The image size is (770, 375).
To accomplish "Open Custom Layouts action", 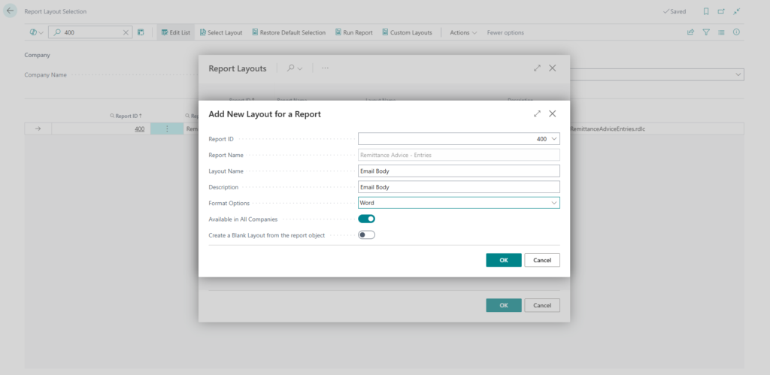I will click(x=407, y=32).
